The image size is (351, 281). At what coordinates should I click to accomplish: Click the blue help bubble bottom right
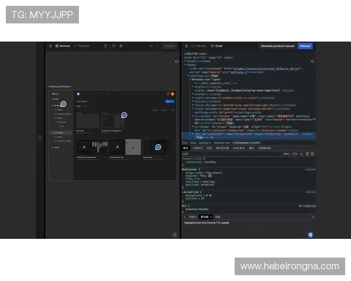coord(310,234)
